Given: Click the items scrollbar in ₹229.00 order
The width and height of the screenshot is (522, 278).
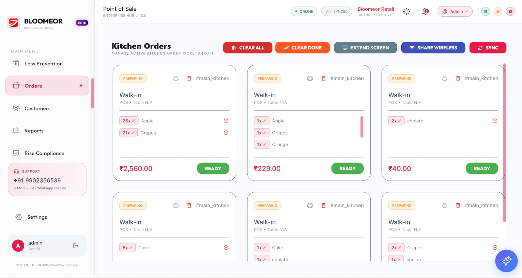Looking at the screenshot, I should 362,127.
